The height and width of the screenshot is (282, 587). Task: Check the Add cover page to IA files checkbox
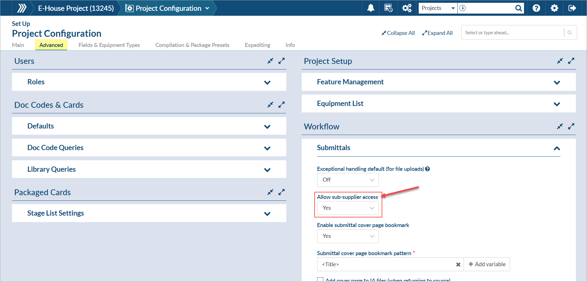pos(320,280)
